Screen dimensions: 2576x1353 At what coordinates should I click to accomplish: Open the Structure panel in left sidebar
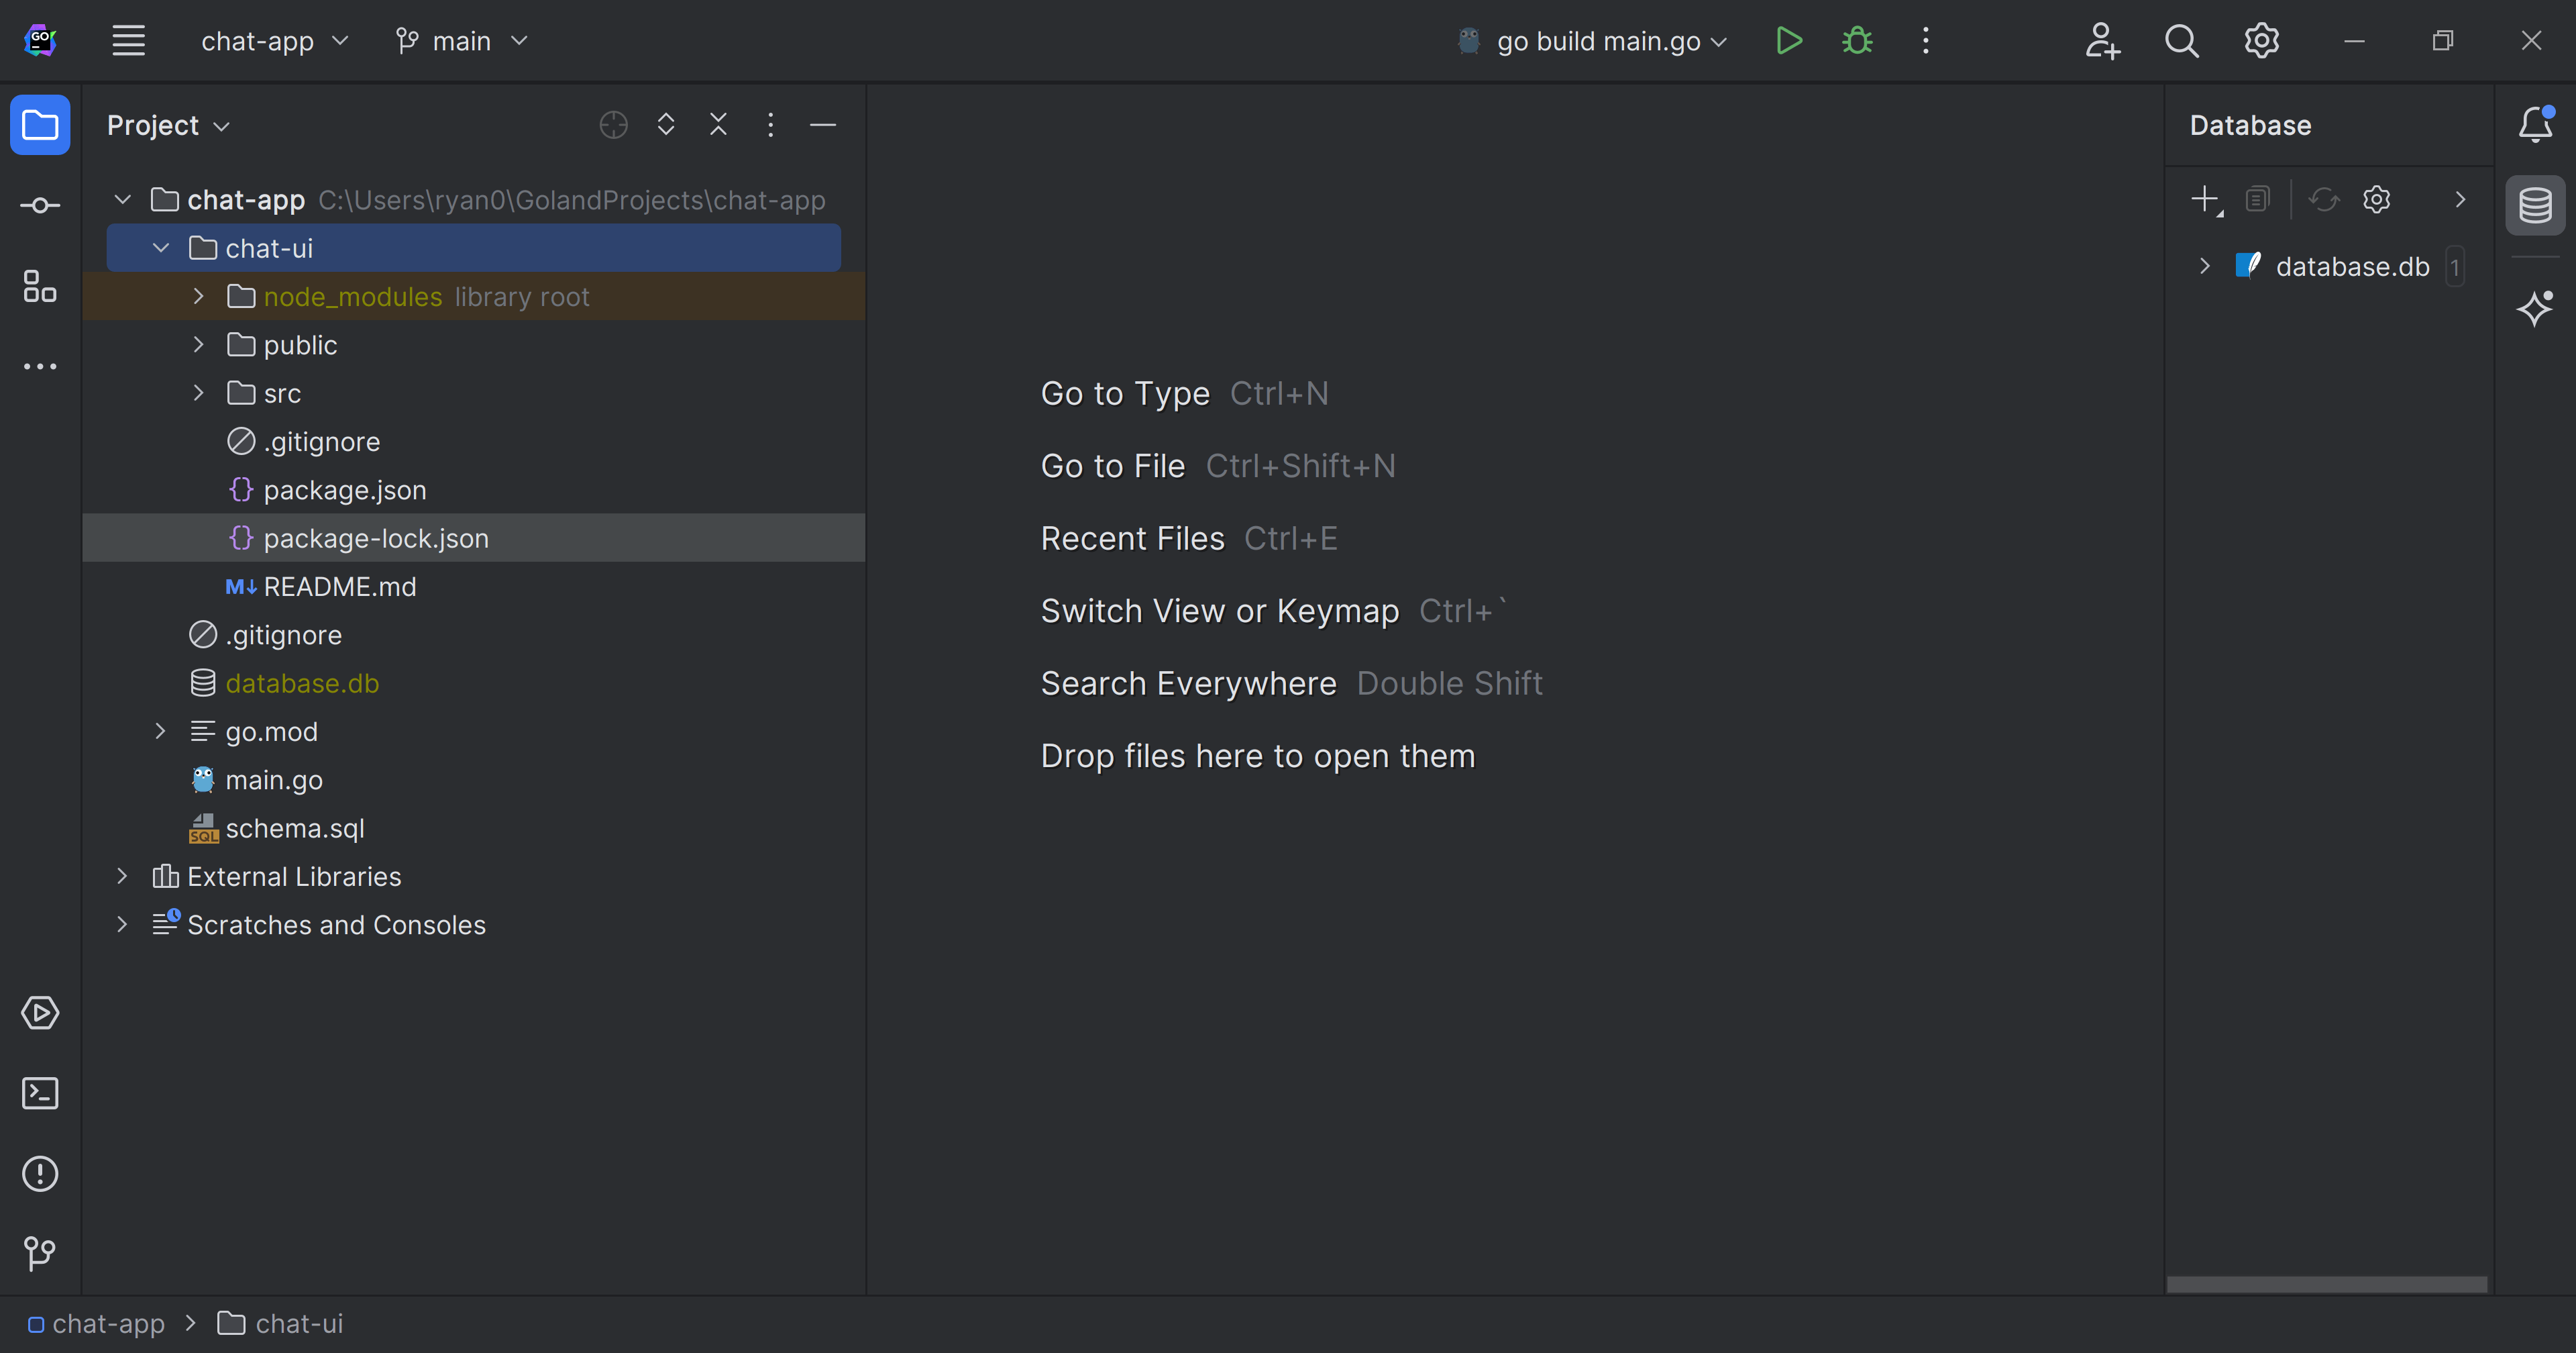(x=40, y=286)
